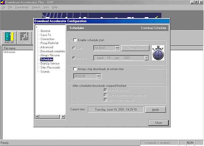Open the Url menu
Image resolution: width=204 pixels, height=146 pixels.
click(x=3, y=7)
